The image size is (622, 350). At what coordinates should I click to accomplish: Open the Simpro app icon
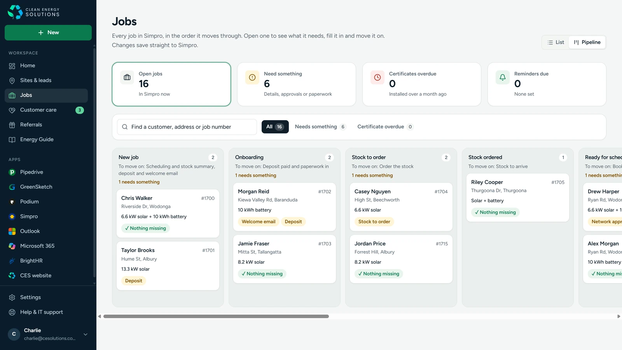12,217
